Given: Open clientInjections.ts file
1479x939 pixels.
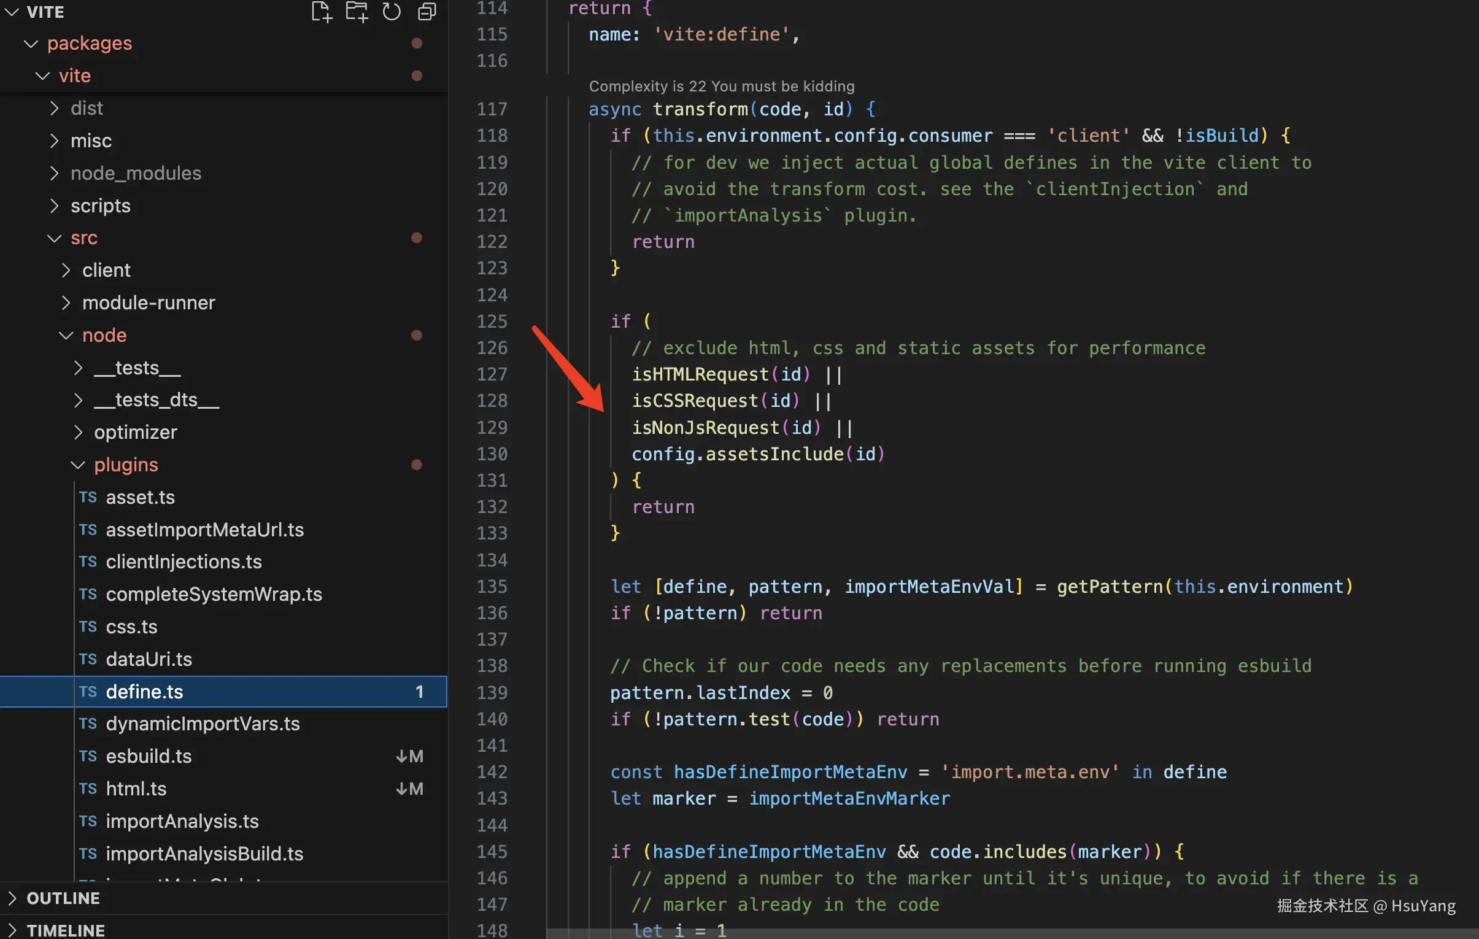Looking at the screenshot, I should pyautogui.click(x=183, y=562).
